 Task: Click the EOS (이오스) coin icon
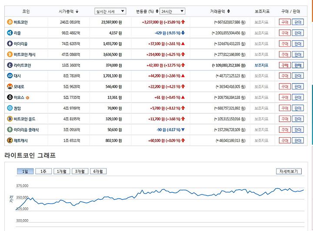(10, 97)
